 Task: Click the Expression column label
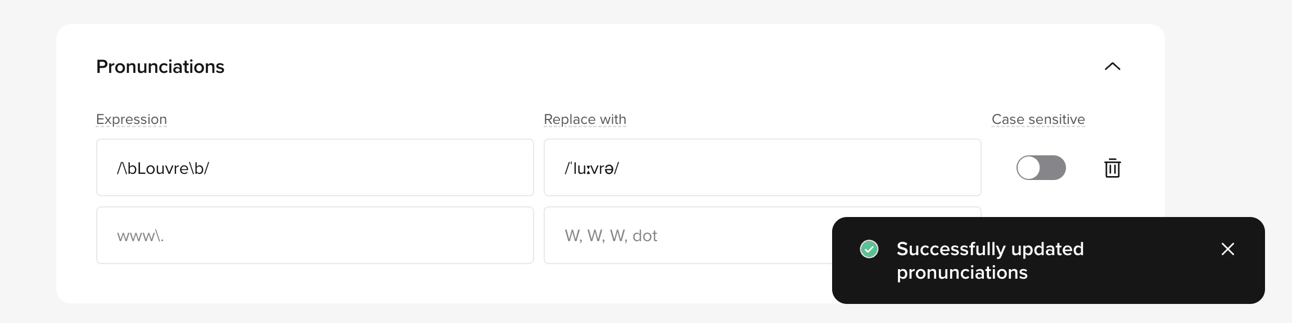(x=132, y=119)
